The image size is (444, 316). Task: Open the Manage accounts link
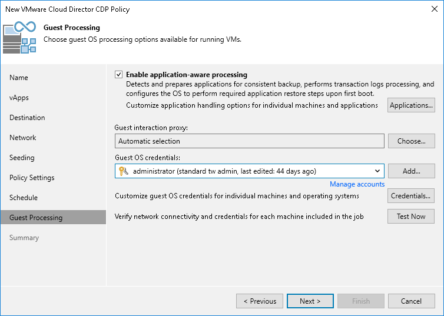point(357,184)
